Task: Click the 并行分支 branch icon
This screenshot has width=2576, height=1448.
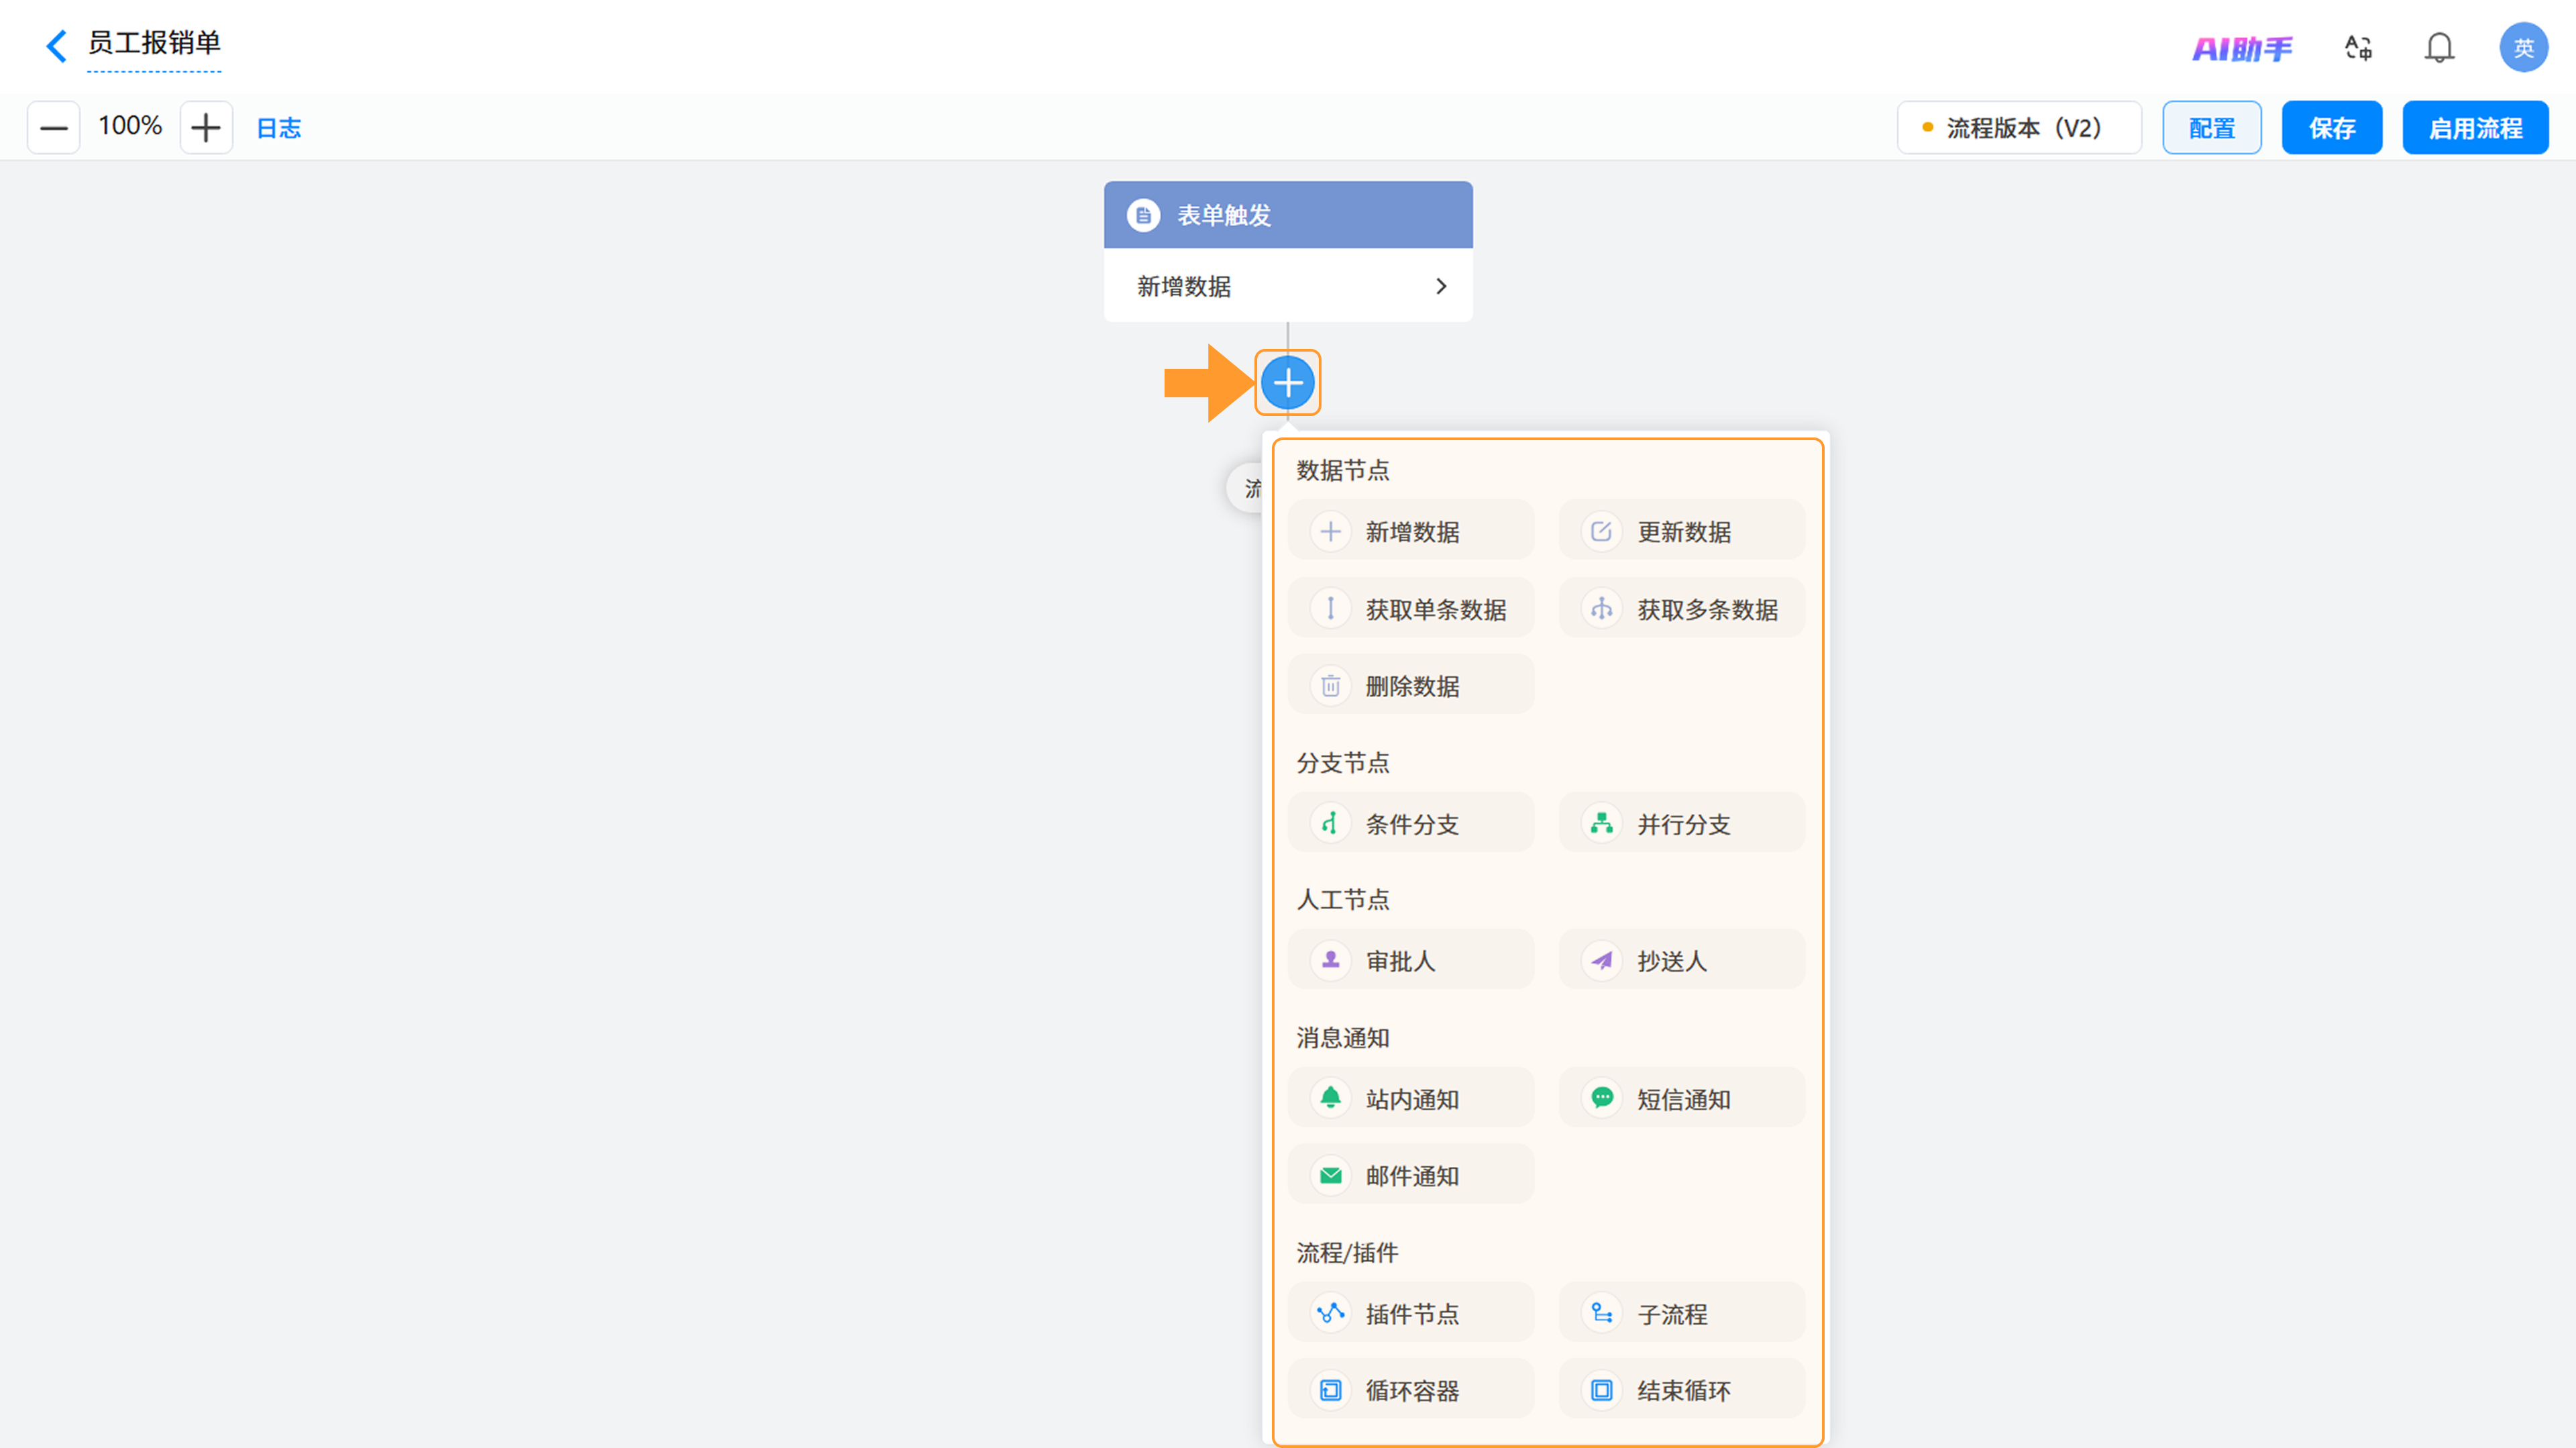Action: pyautogui.click(x=1601, y=823)
